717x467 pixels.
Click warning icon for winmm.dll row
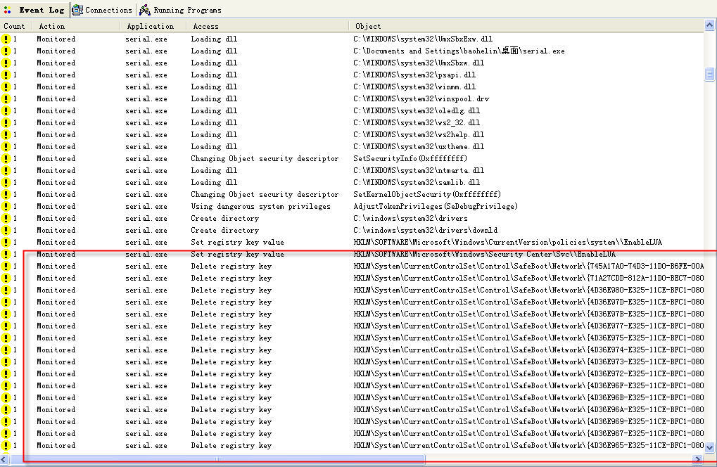6,87
